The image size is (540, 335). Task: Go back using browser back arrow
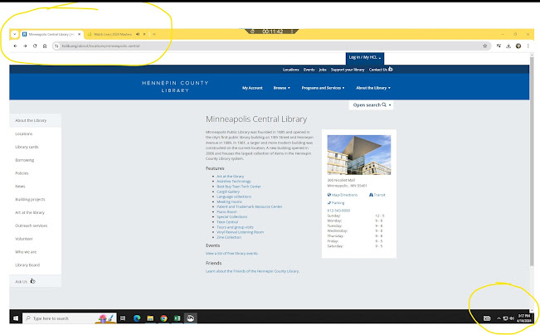coord(15,46)
